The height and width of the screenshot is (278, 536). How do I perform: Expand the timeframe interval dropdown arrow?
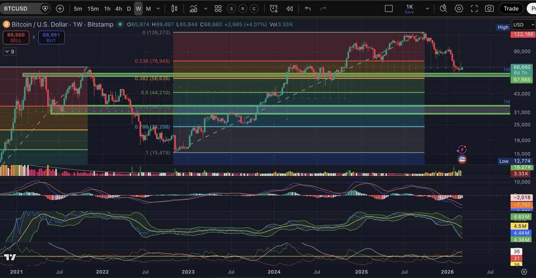tap(159, 8)
